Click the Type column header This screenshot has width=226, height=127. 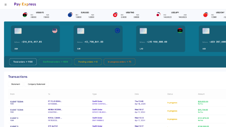pos(94,94)
